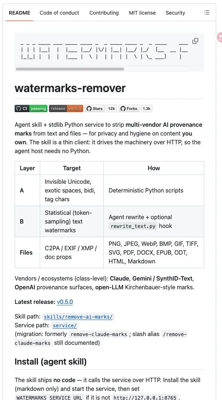Click the watermarks-remover heading
The image size is (222, 400).
tap(70, 88)
